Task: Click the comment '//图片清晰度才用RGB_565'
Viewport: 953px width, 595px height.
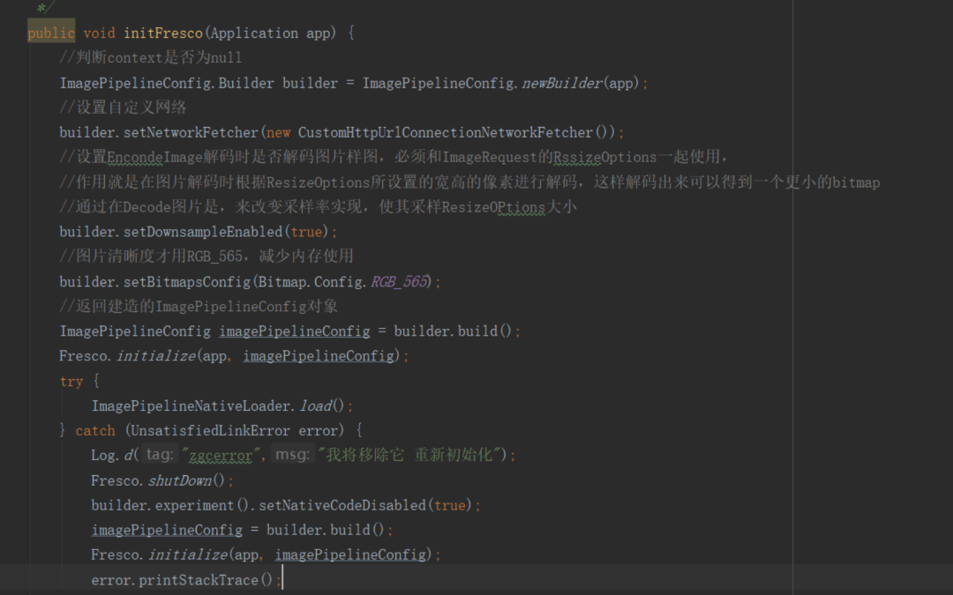Action: point(206,257)
